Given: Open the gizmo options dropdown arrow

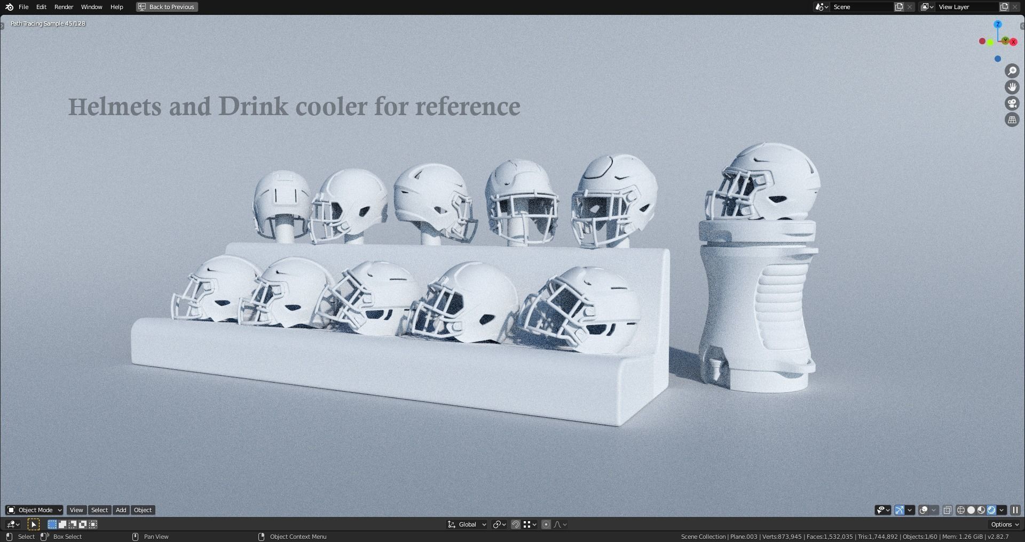Looking at the screenshot, I should point(910,510).
